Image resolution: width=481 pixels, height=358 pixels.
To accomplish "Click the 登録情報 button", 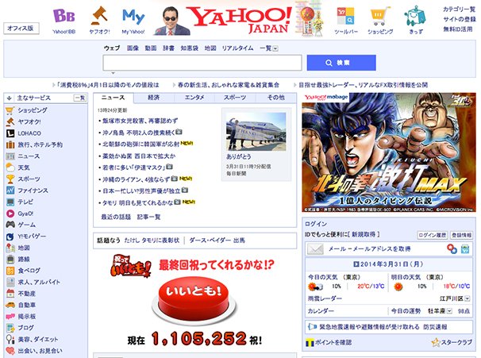I will (x=461, y=235).
